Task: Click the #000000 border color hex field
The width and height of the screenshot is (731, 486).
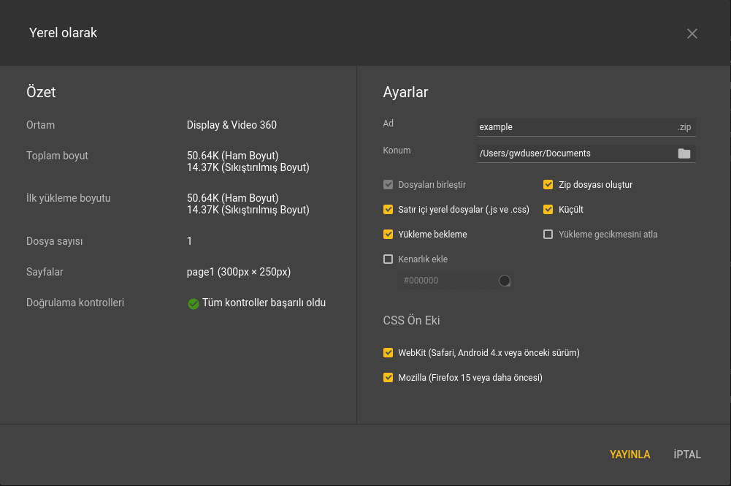Action: click(x=445, y=281)
